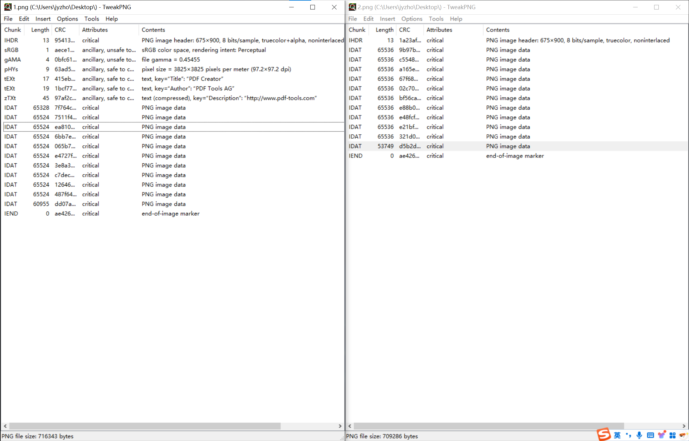The width and height of the screenshot is (689, 441).
Task: Open Options menu in 2.png window
Action: (412, 19)
